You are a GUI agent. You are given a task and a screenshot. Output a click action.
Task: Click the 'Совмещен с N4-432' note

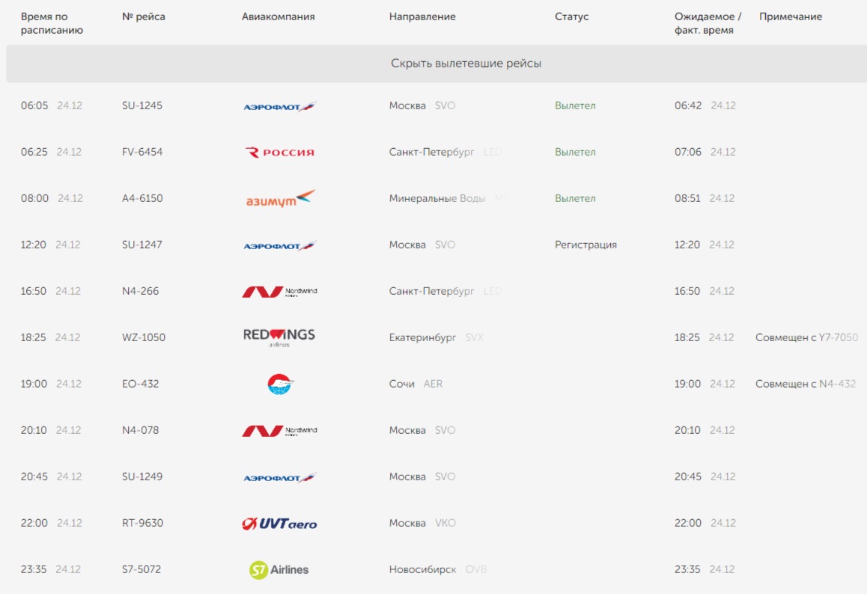(805, 384)
